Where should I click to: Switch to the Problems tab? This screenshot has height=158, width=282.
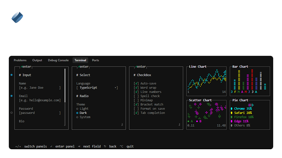coord(20,60)
